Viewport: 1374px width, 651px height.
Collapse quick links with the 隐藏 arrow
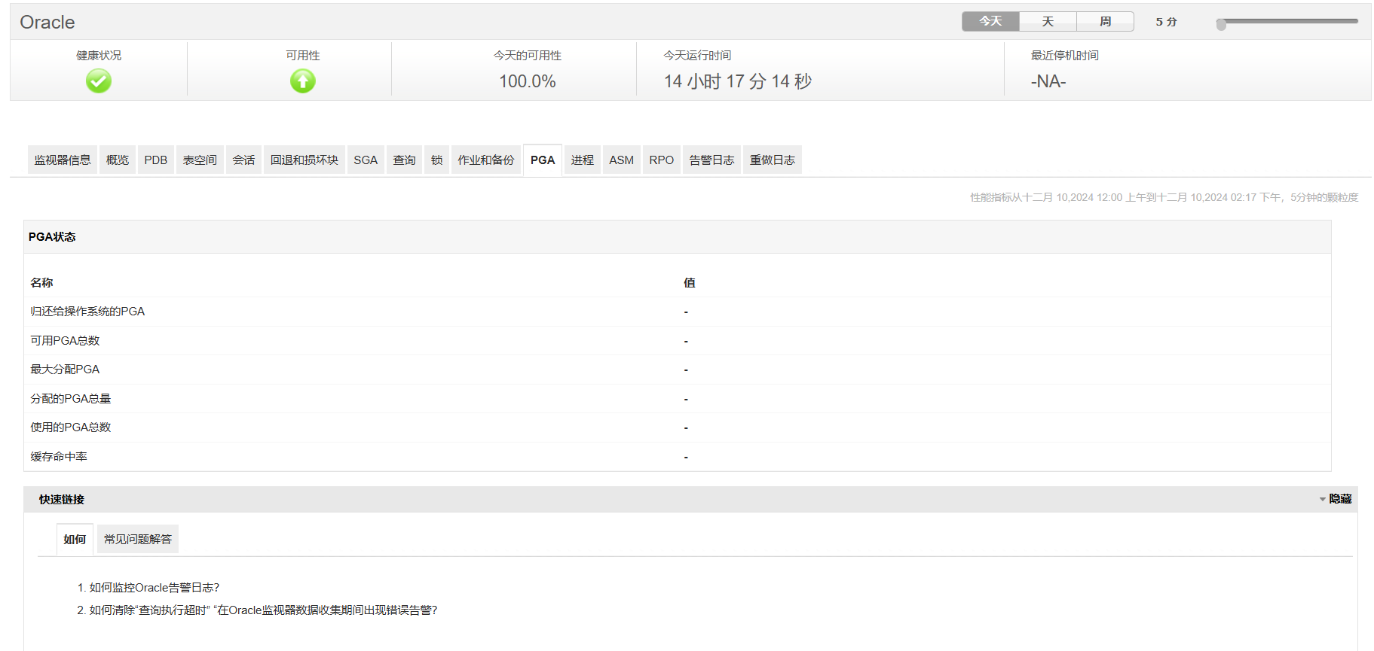point(1335,499)
